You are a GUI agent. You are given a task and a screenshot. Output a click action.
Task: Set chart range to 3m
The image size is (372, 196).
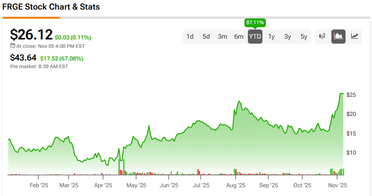click(223, 37)
